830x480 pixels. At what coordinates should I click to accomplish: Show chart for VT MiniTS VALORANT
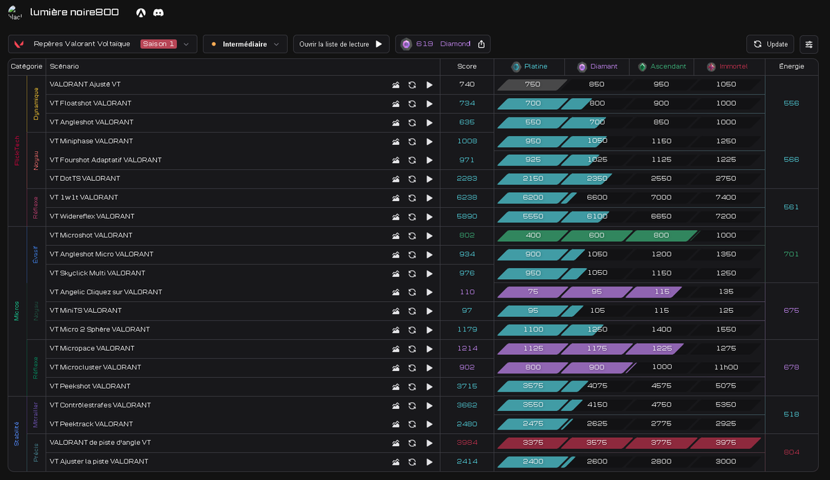[396, 311]
